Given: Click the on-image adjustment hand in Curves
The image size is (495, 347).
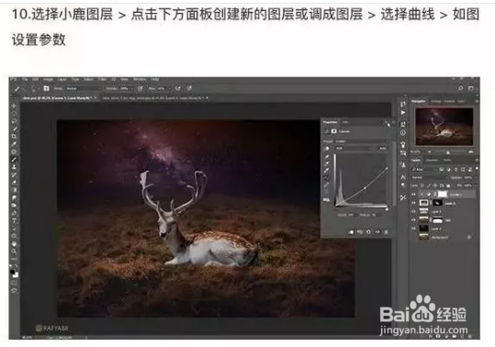Looking at the screenshot, I should point(327,149).
